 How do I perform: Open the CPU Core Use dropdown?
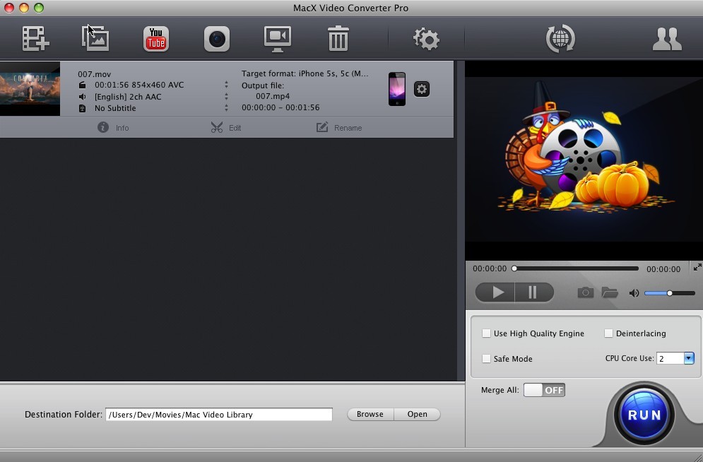[689, 358]
